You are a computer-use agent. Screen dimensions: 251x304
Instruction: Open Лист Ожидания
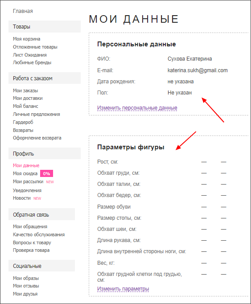[x=30, y=55]
